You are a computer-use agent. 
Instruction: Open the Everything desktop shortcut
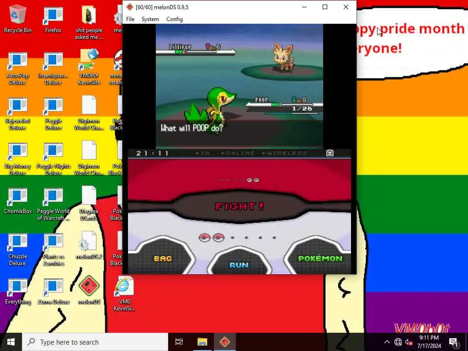tap(18, 291)
